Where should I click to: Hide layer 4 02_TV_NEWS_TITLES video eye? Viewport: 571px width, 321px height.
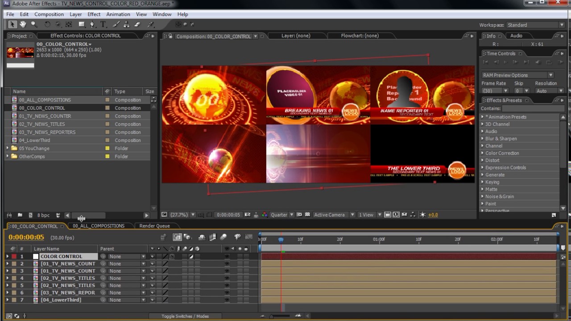coord(227,278)
